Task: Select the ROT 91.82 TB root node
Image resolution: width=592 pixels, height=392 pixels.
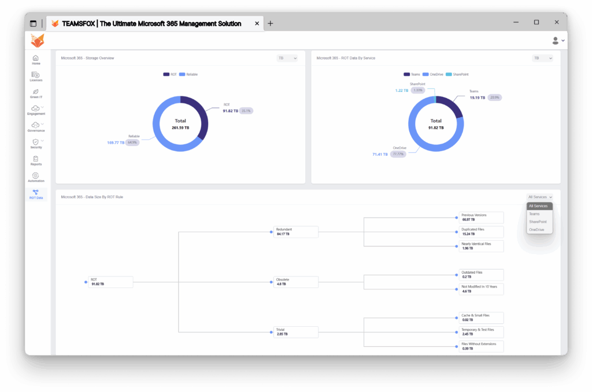Action: pyautogui.click(x=110, y=282)
